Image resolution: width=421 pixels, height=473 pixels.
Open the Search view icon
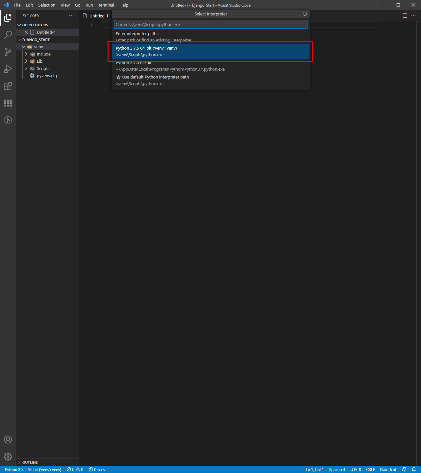click(8, 35)
